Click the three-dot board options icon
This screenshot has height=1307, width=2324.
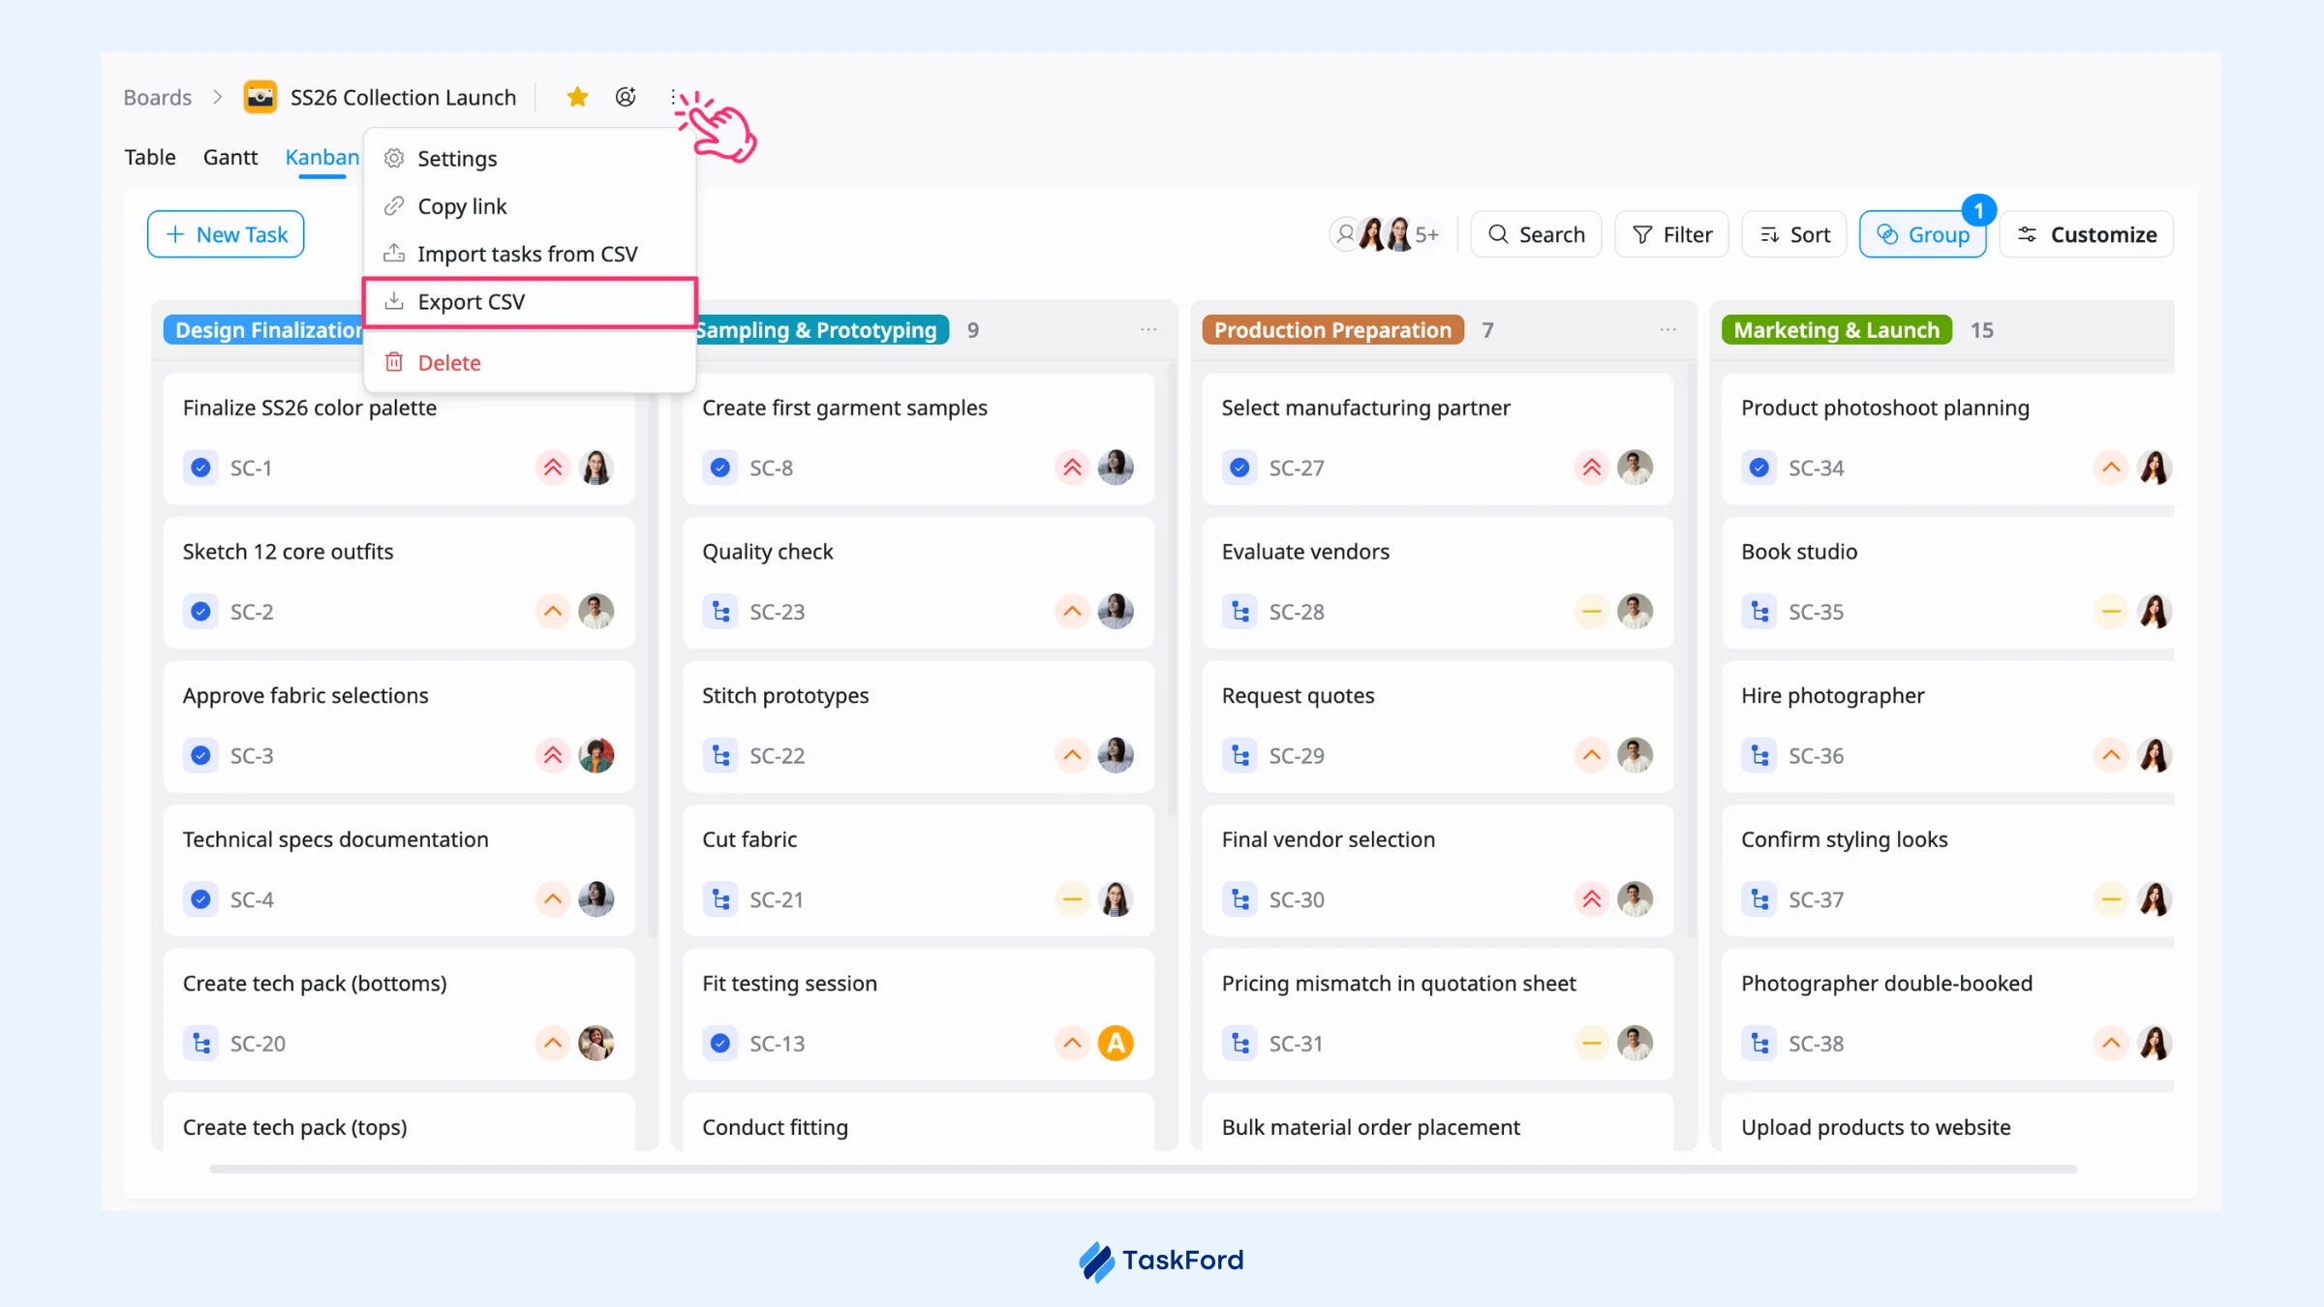[x=673, y=97]
